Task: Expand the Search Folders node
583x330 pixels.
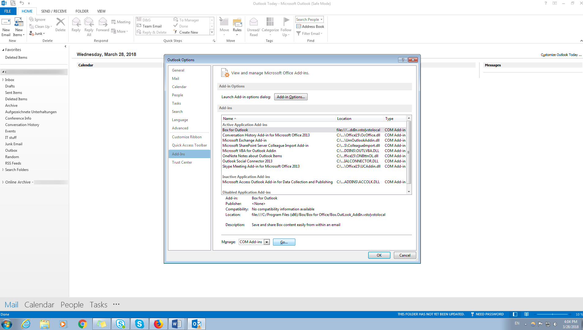Action: [x=3, y=170]
